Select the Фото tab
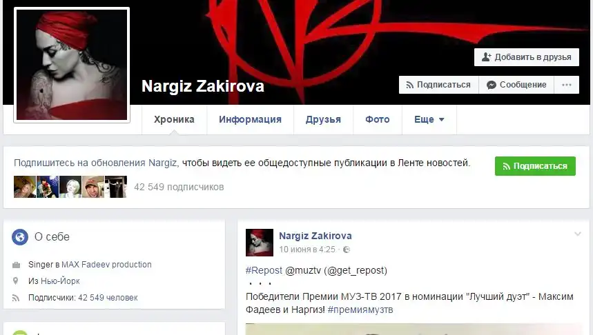 click(x=378, y=120)
